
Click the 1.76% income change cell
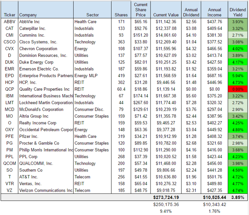(x=214, y=211)
